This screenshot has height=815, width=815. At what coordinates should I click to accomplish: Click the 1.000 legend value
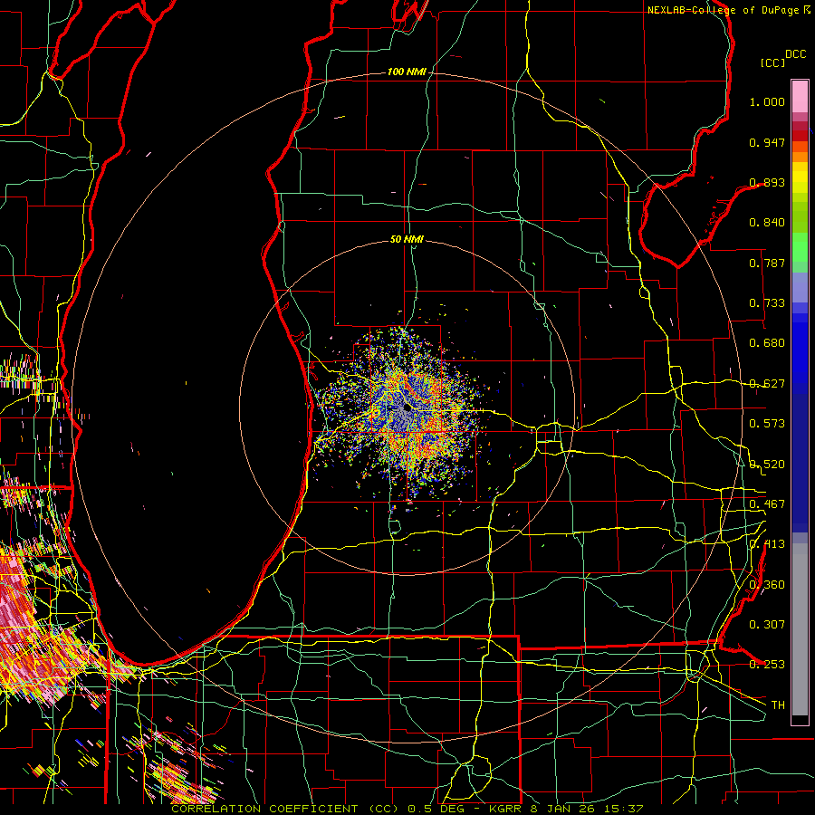(767, 101)
